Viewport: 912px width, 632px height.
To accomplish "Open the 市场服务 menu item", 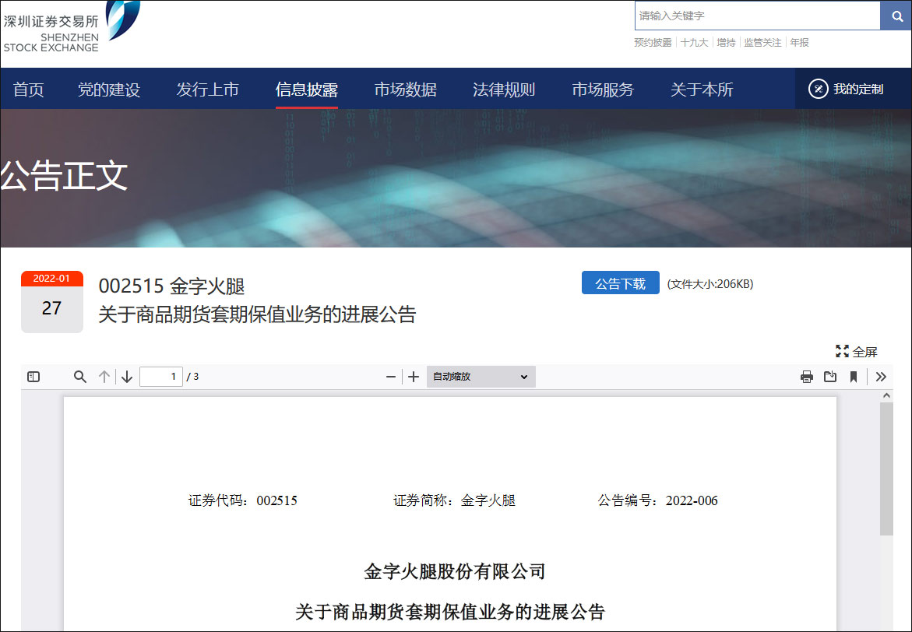I will (x=603, y=90).
